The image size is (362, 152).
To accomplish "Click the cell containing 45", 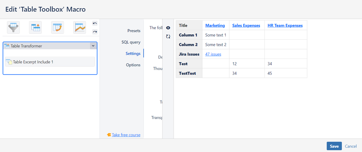I will (286, 73).
